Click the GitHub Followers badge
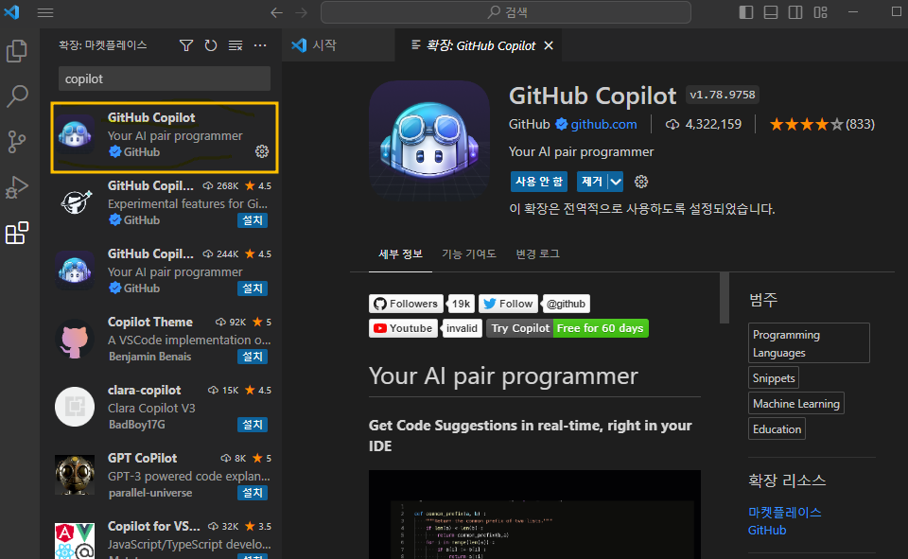Image resolution: width=908 pixels, height=559 pixels. tap(406, 304)
